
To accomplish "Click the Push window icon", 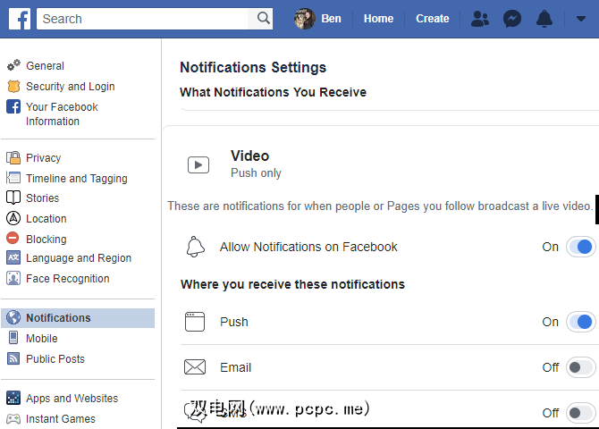I will coord(195,322).
